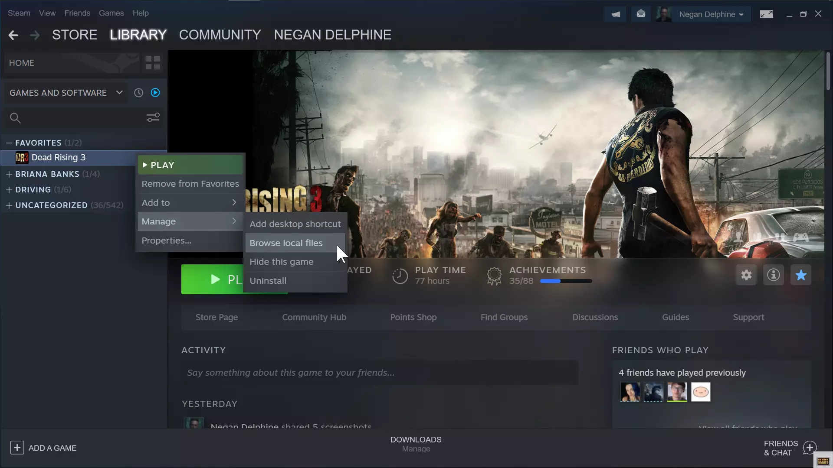This screenshot has height=468, width=833.
Task: Enter Big Picture mode icon
Action: pos(767,14)
